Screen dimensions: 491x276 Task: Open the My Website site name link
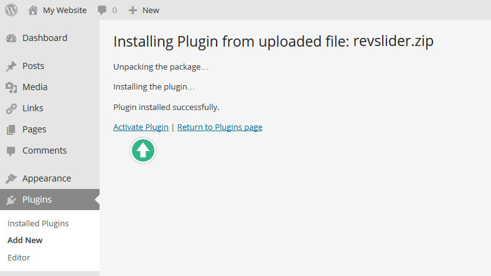pos(65,10)
